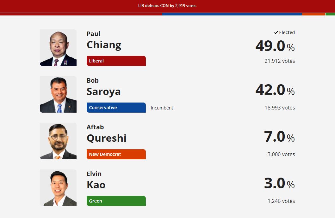
Task: Click the orange NDP segment of vote-share bar
Action: click(313, 14)
